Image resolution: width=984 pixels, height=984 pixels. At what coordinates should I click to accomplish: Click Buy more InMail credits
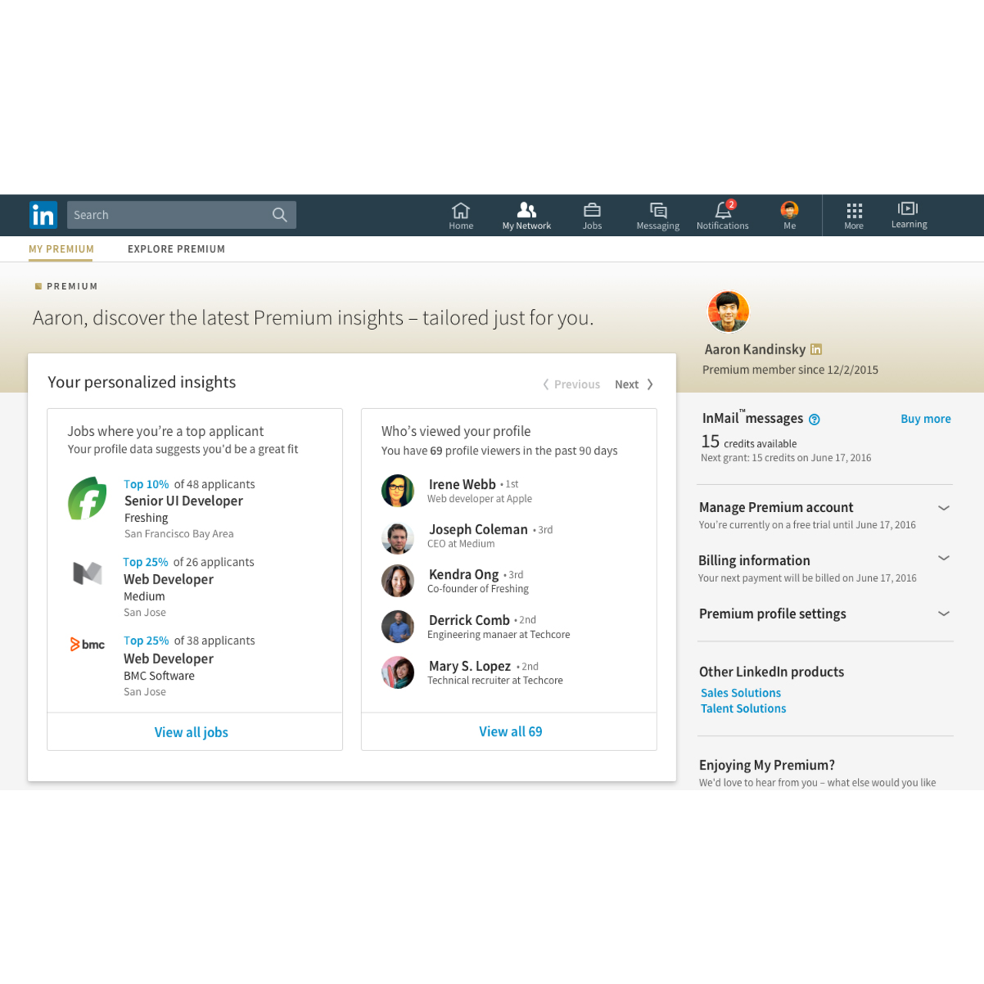click(x=926, y=419)
